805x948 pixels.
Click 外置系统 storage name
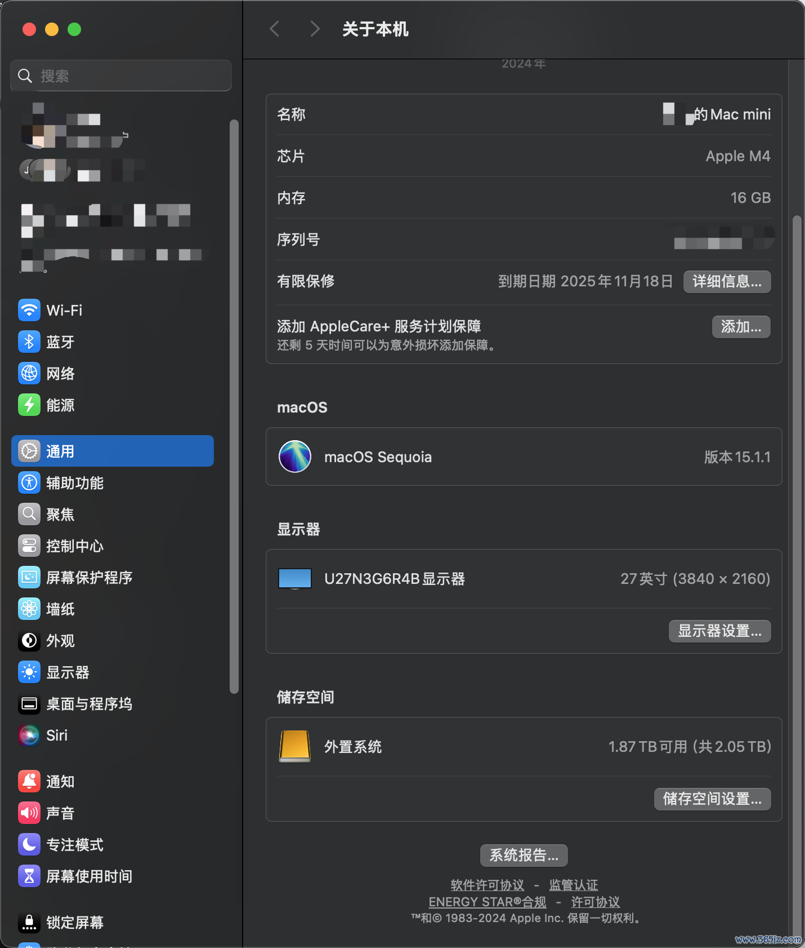353,747
